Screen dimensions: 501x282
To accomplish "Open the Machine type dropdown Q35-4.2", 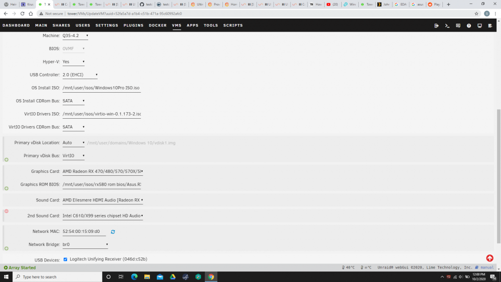I will coord(76,36).
